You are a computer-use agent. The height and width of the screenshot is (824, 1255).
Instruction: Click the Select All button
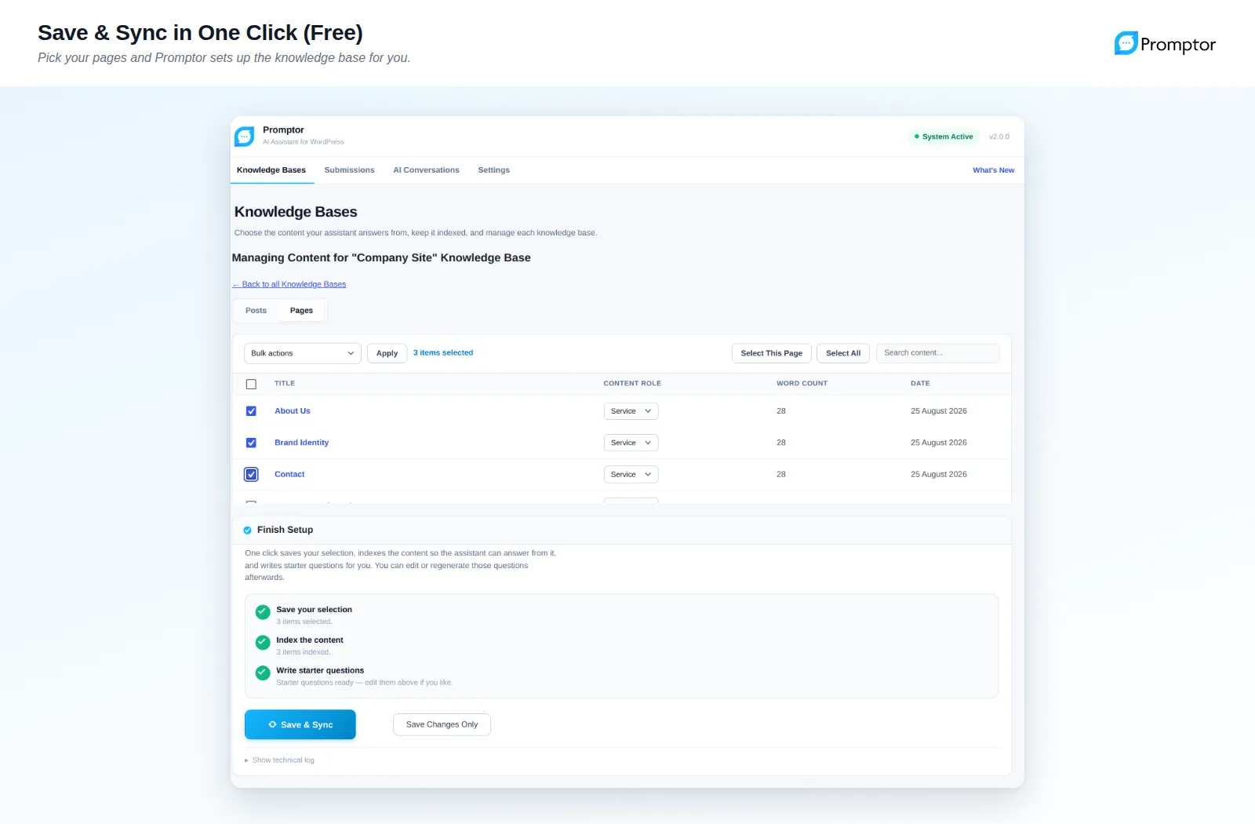tap(842, 353)
